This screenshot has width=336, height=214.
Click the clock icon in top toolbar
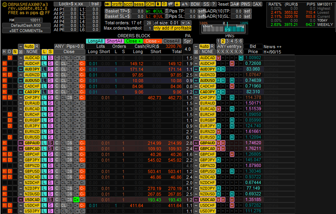[x=164, y=4]
